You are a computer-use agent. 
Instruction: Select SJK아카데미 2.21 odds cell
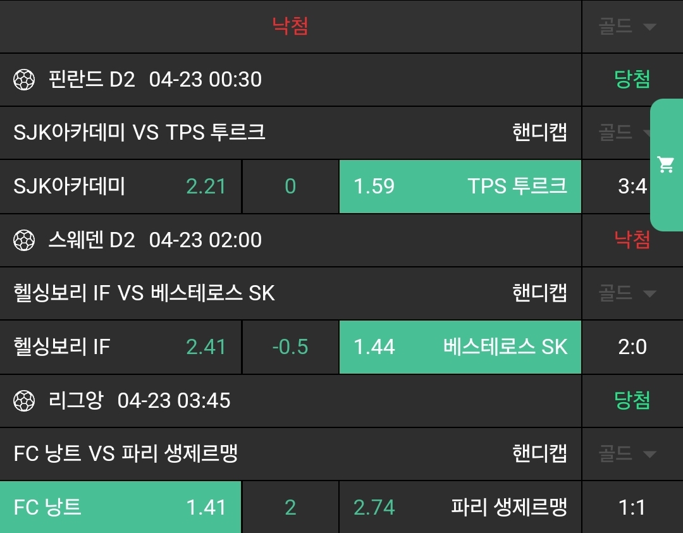pos(120,187)
